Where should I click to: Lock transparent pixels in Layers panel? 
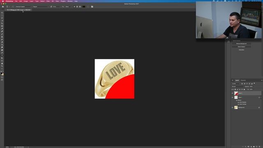[235, 90]
